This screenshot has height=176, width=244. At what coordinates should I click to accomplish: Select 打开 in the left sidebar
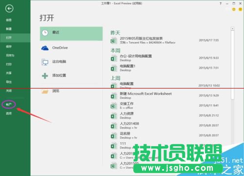click(x=15, y=38)
